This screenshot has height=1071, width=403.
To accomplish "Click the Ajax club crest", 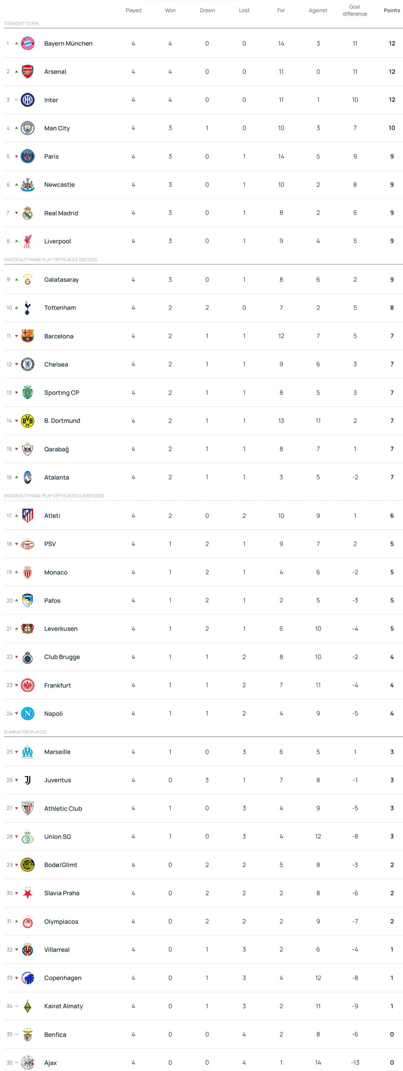I will (27, 1062).
